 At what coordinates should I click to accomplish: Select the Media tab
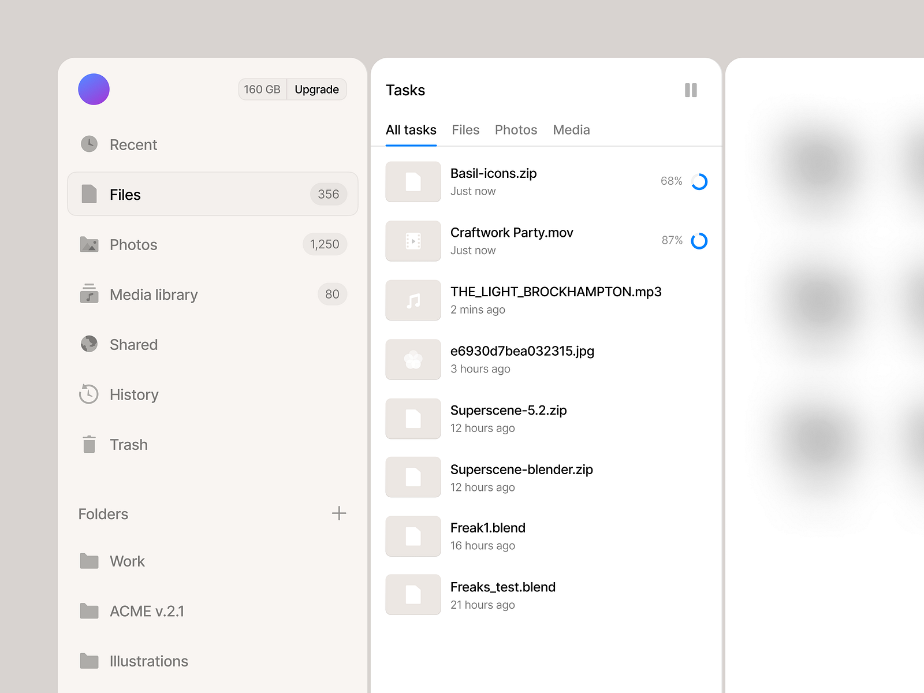[571, 130]
